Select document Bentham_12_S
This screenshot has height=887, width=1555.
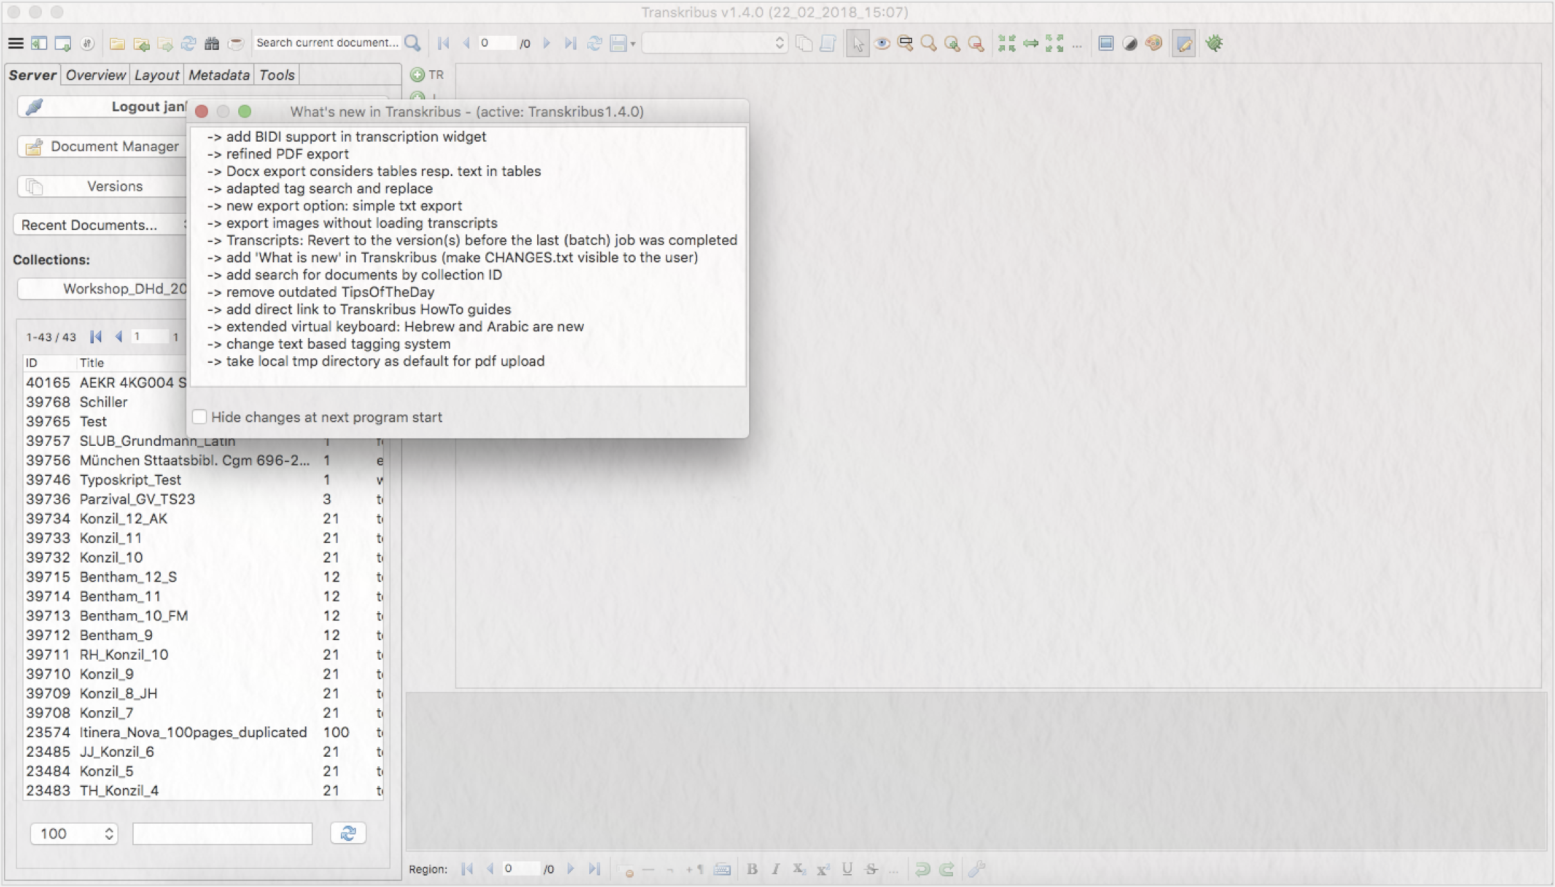[x=203, y=577]
